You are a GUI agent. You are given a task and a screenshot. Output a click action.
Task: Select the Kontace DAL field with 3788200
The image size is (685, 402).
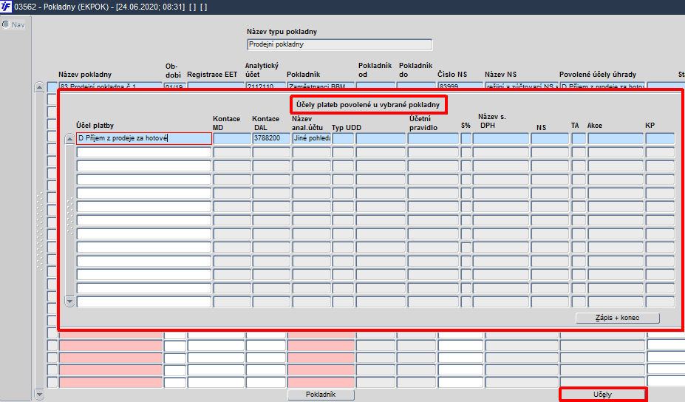(x=271, y=138)
